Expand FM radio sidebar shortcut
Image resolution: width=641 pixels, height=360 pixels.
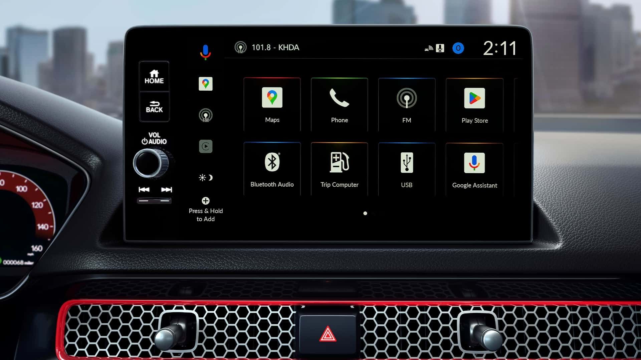click(x=205, y=116)
